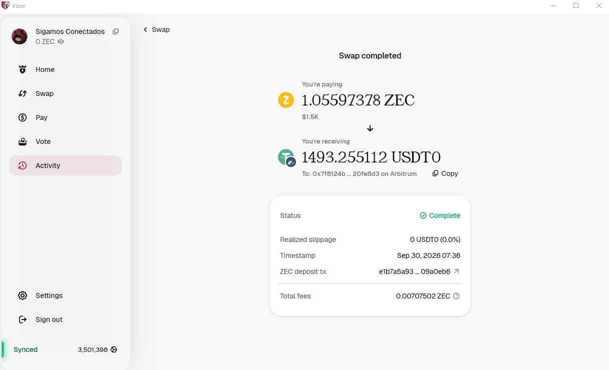
Task: Click timestamp Sep 30, 2026 07:36
Action: [x=429, y=255]
